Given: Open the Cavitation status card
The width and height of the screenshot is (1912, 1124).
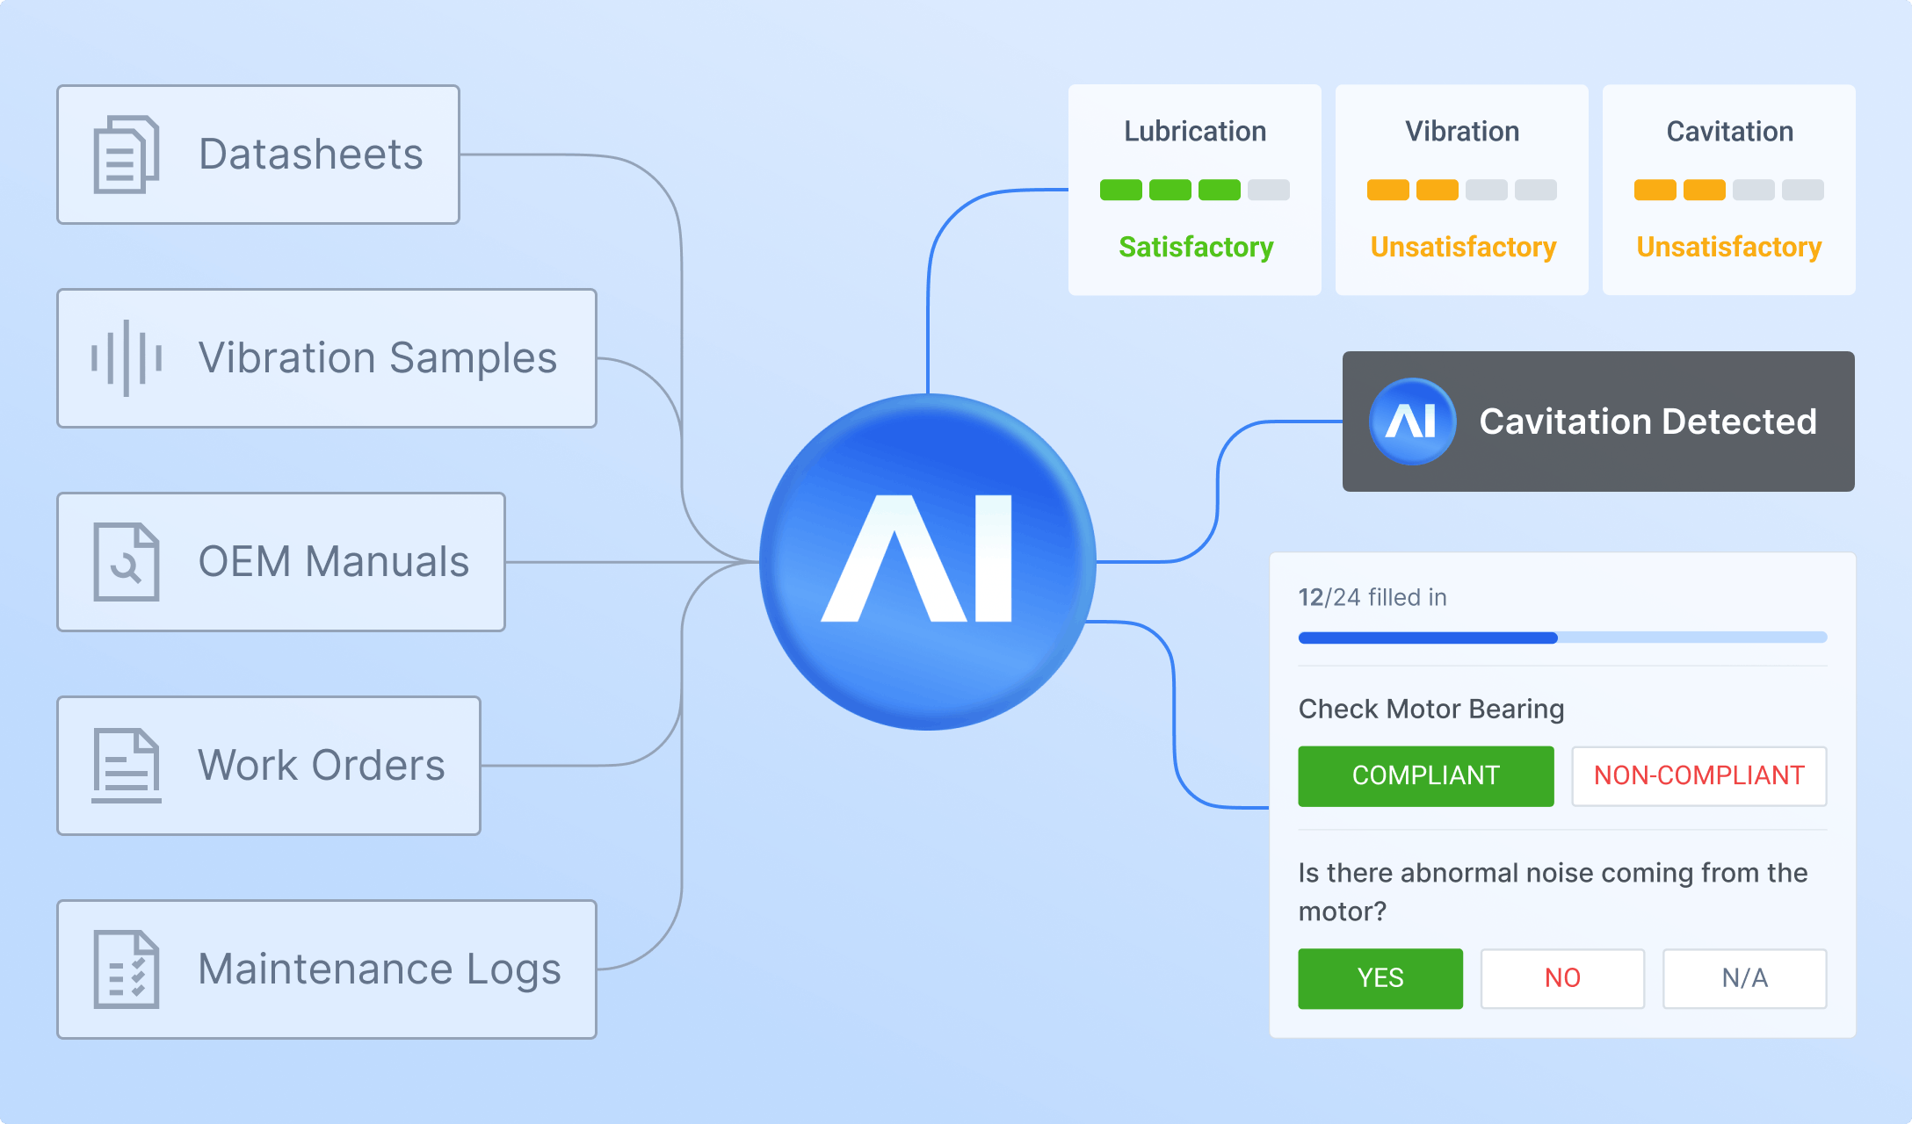Looking at the screenshot, I should [1728, 132].
